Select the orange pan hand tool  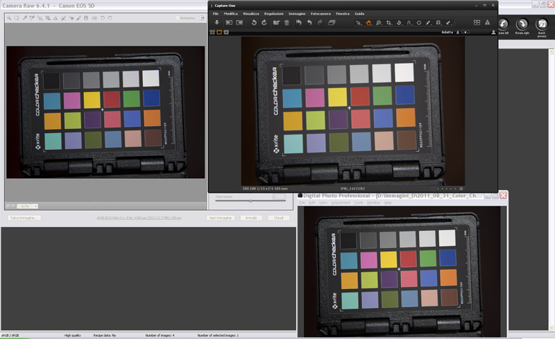[x=368, y=23]
